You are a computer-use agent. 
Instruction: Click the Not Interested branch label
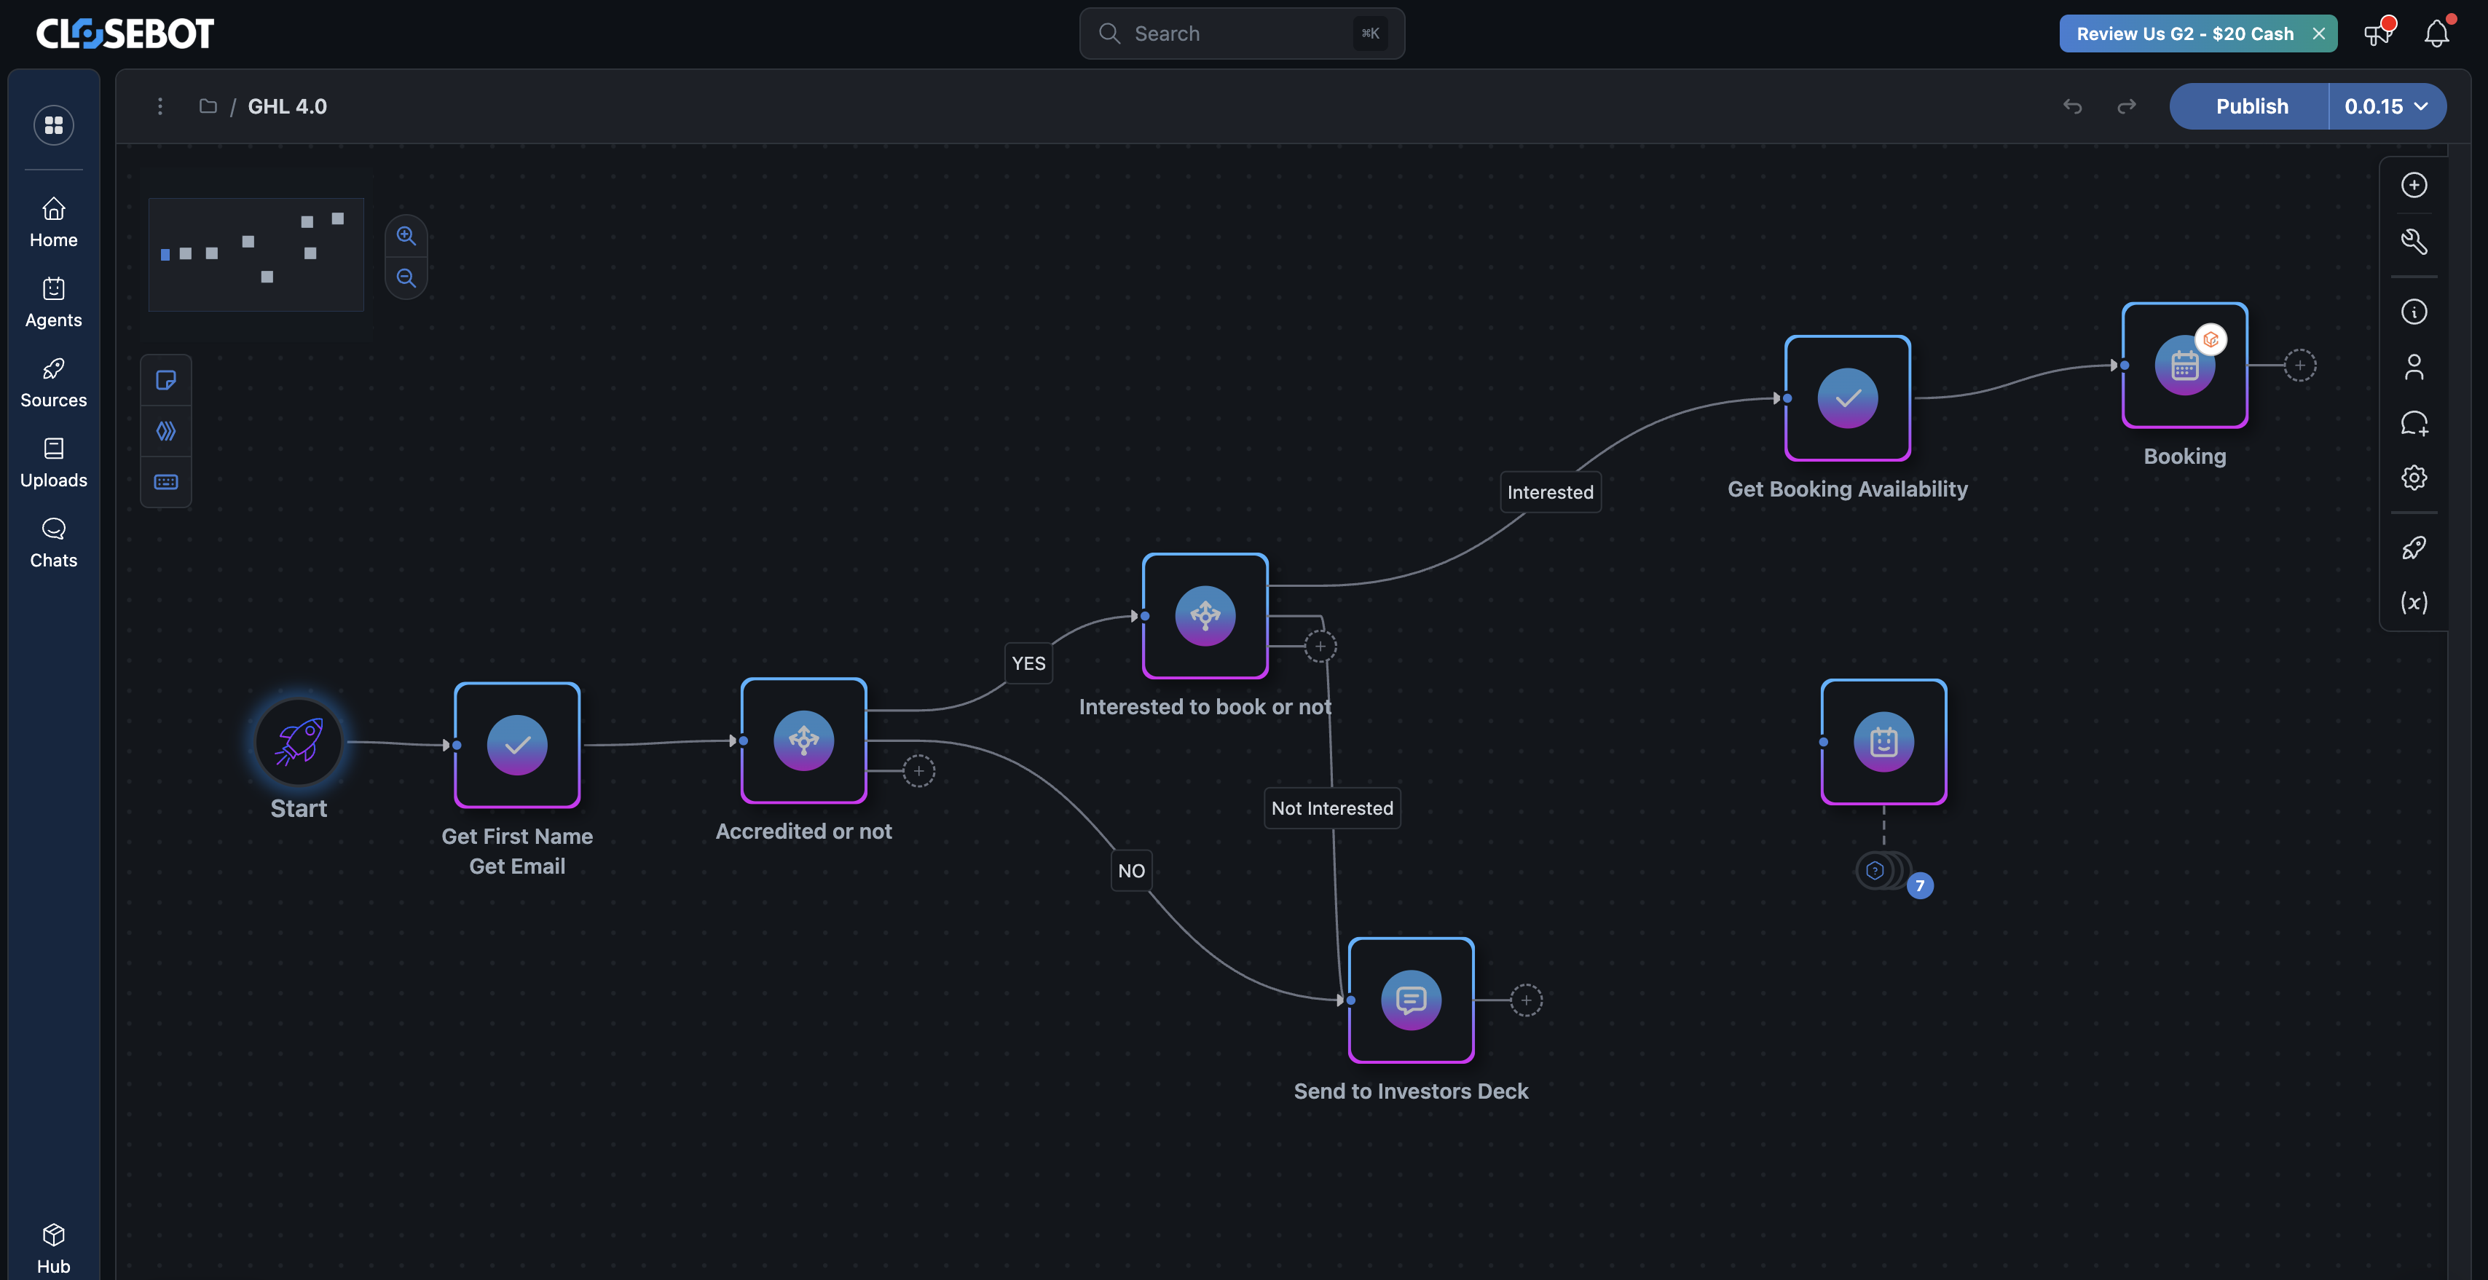(1332, 808)
